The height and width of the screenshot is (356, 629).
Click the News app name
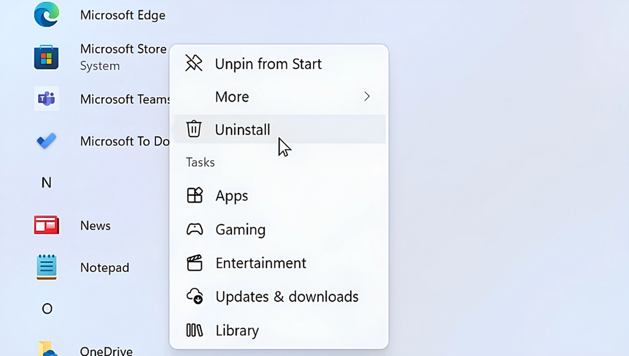95,226
